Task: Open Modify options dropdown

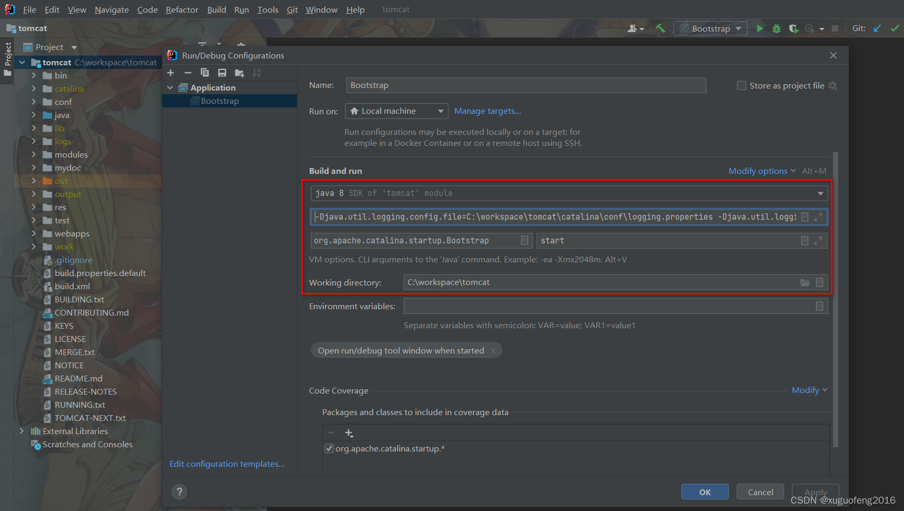Action: [x=762, y=171]
